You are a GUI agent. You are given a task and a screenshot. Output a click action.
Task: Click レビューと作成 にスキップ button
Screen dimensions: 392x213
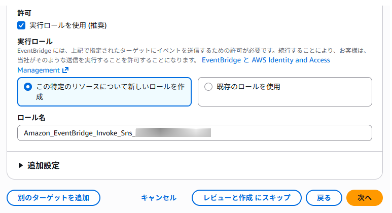point(246,198)
